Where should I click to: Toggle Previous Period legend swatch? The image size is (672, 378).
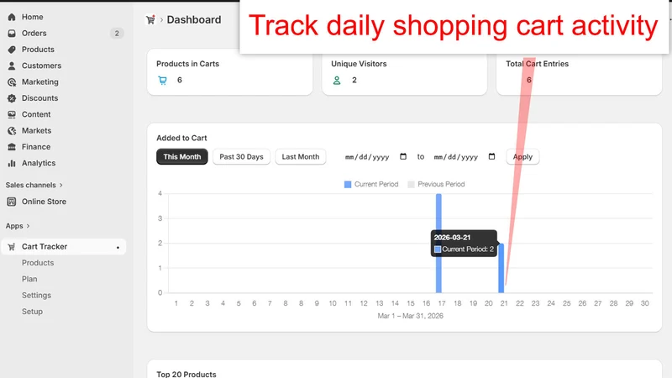pyautogui.click(x=411, y=185)
